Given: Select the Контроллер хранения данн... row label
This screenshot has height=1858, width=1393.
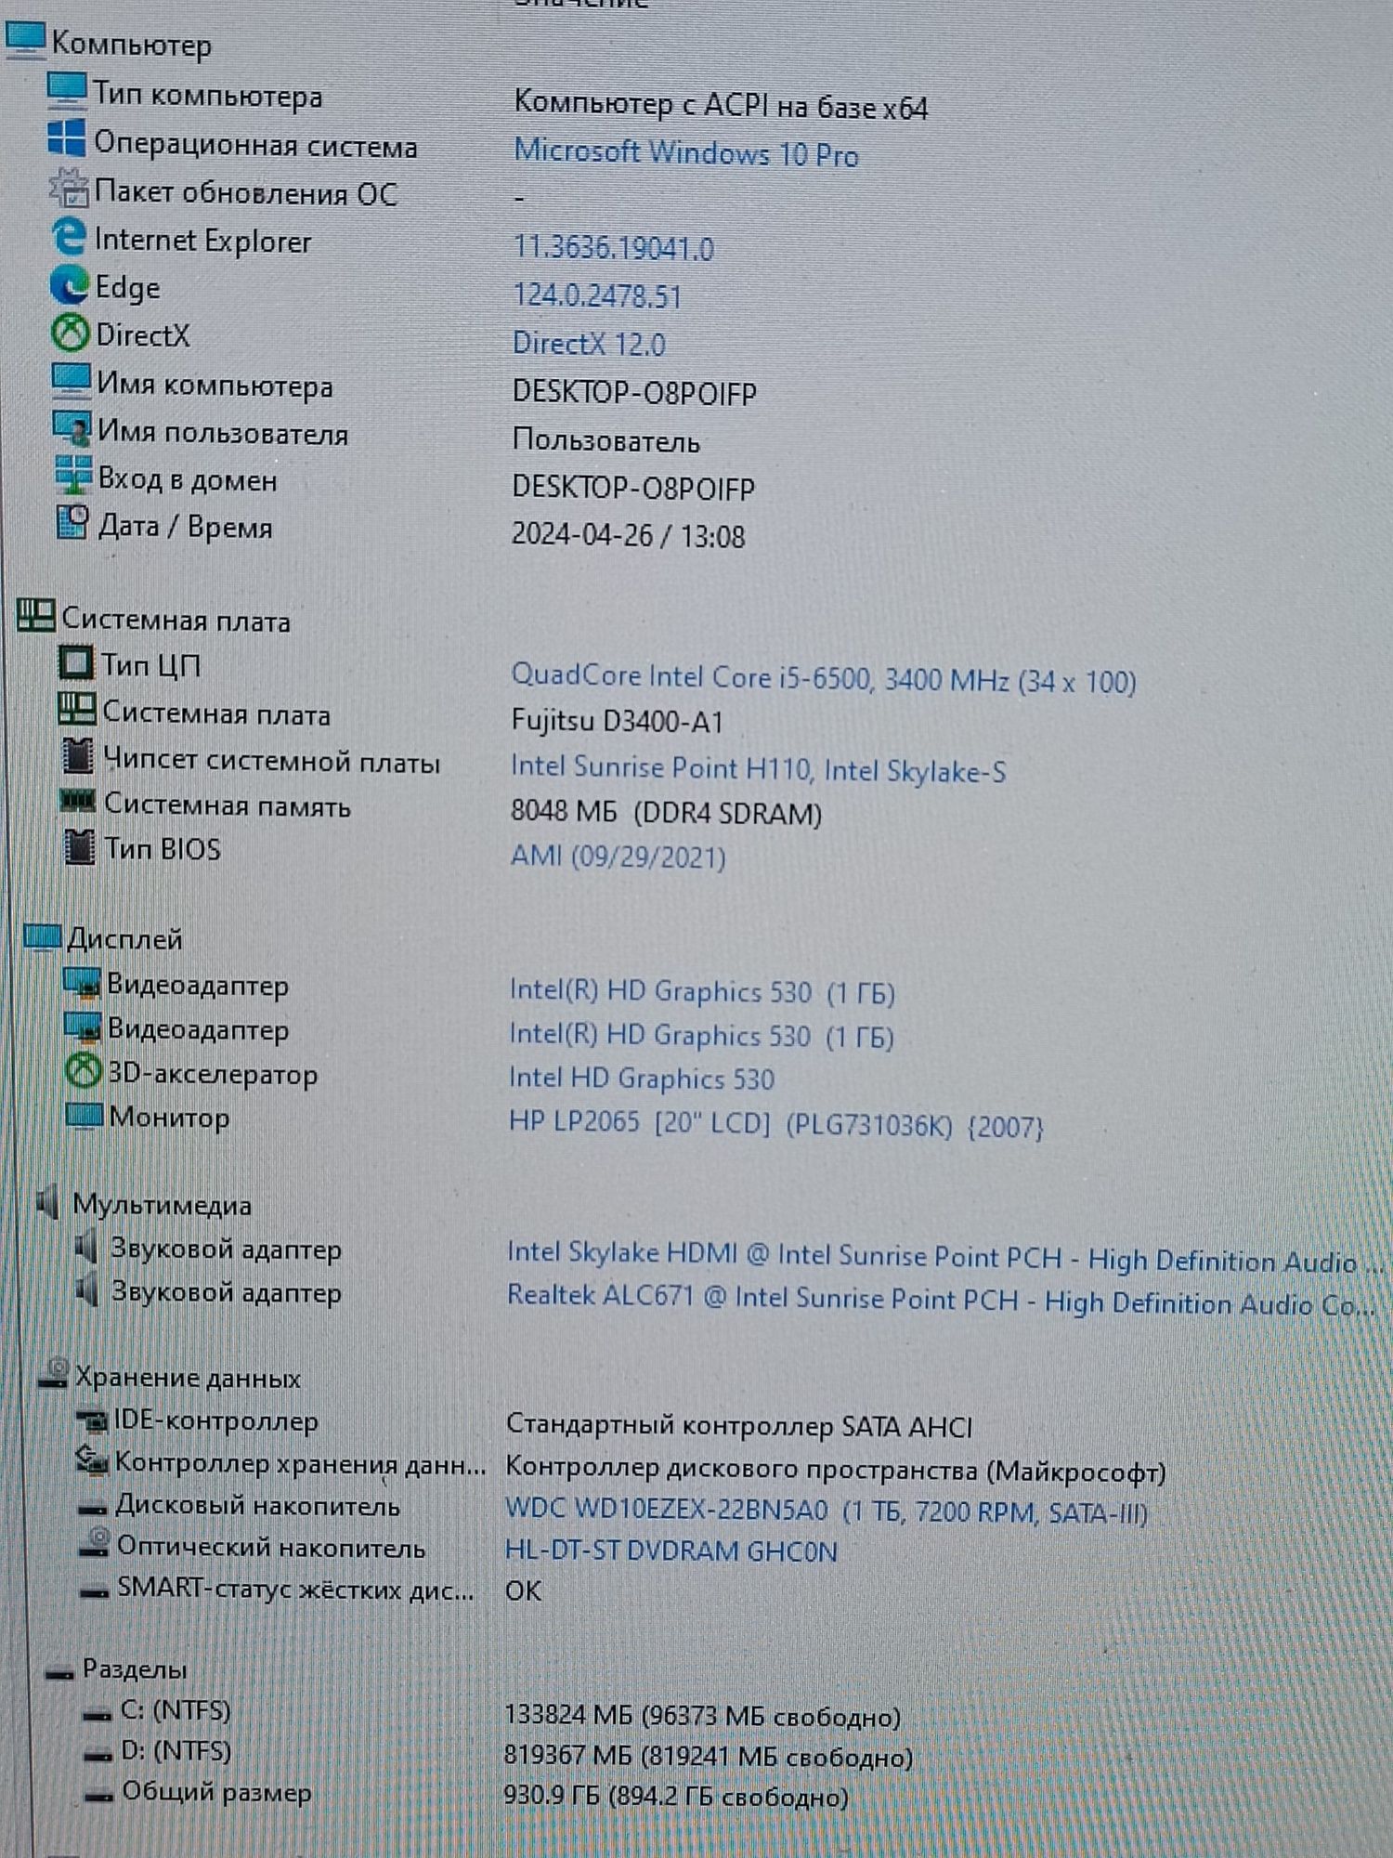Looking at the screenshot, I should click(x=299, y=1463).
